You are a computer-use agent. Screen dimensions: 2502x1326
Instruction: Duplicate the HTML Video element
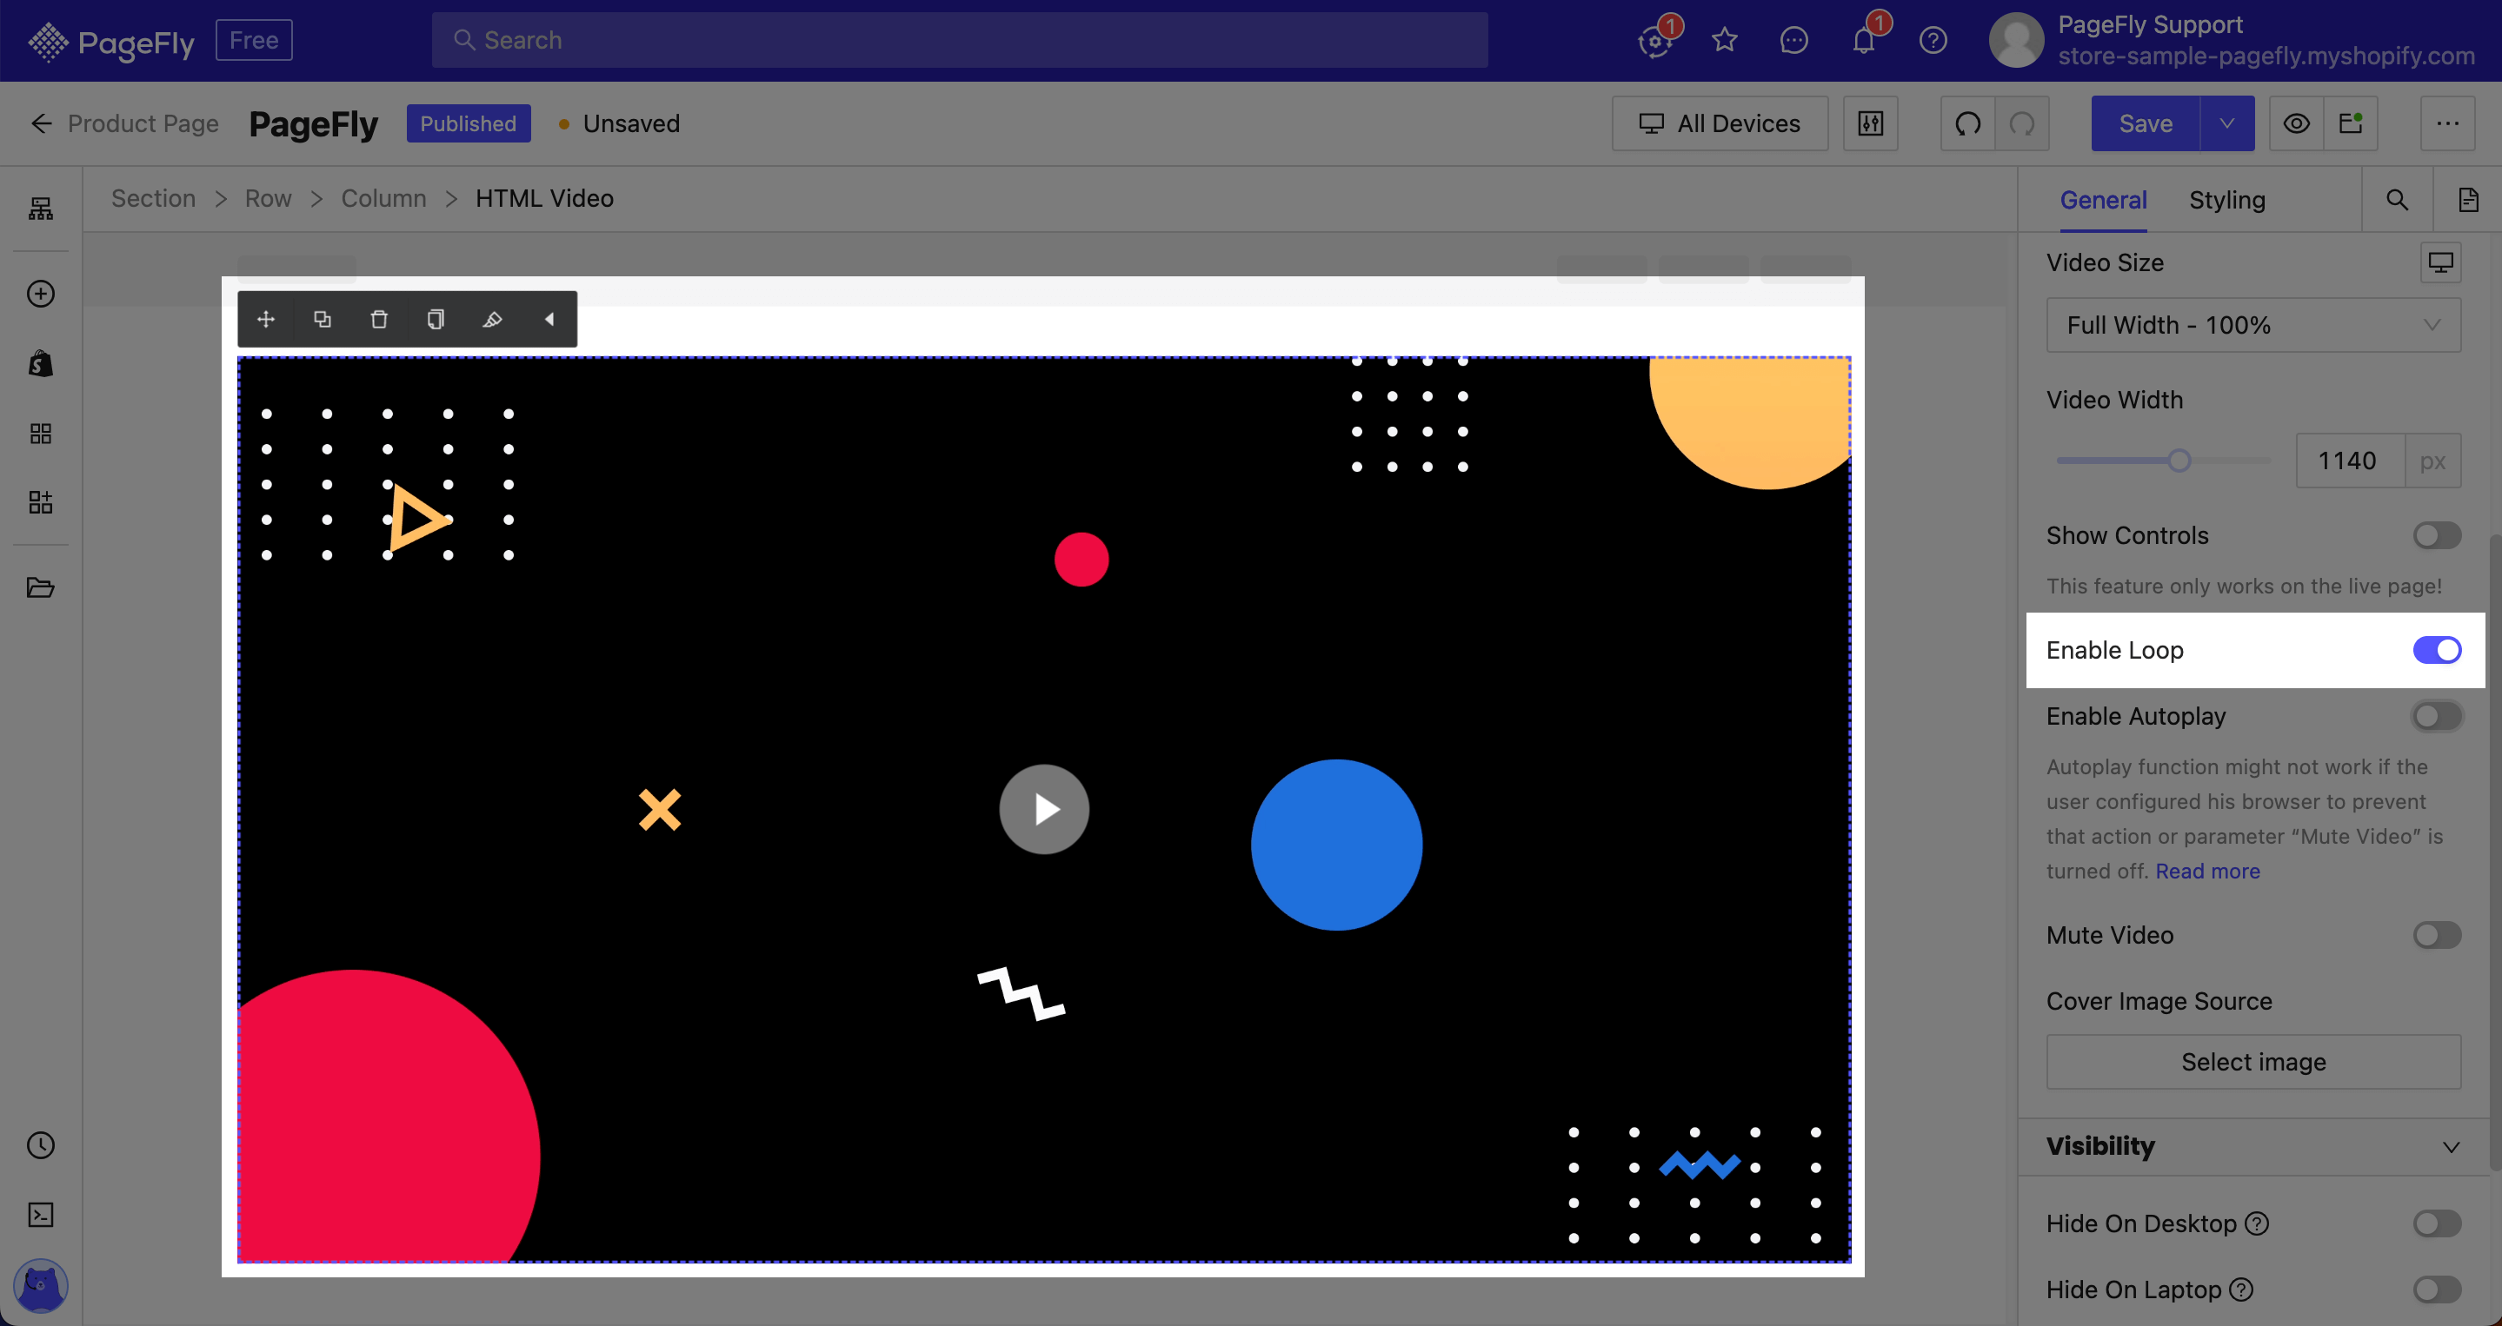tap(323, 320)
